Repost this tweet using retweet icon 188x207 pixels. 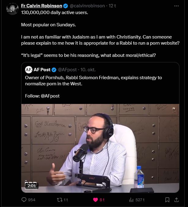click(x=59, y=200)
